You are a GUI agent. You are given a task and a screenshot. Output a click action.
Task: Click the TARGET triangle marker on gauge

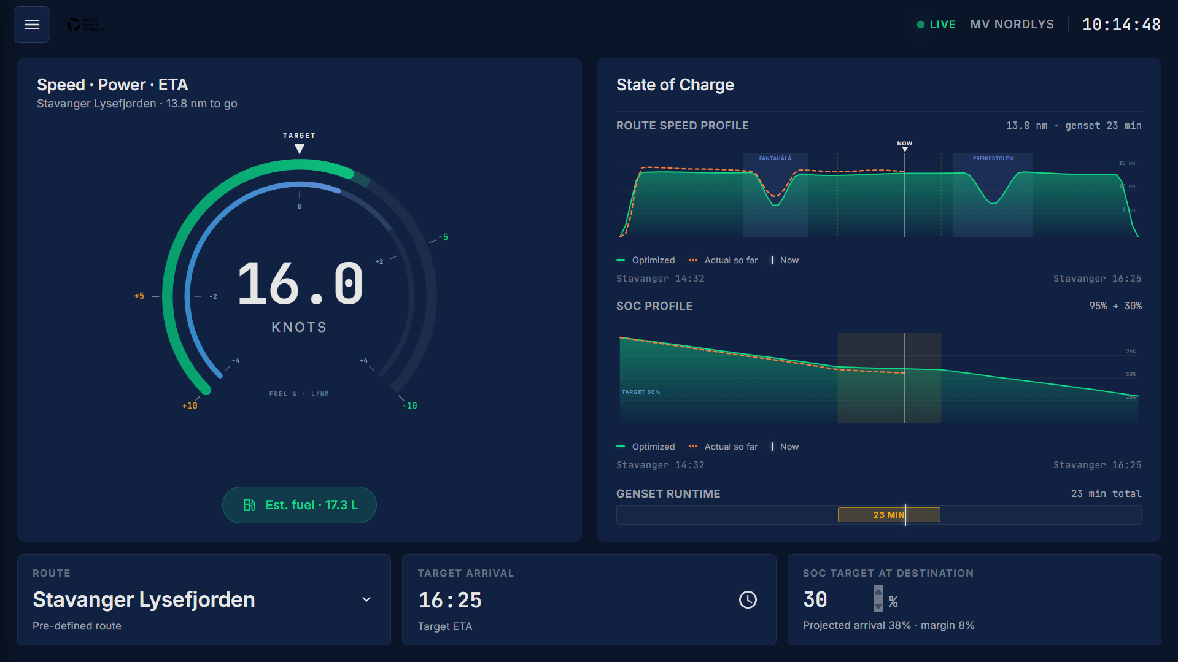pyautogui.click(x=300, y=148)
